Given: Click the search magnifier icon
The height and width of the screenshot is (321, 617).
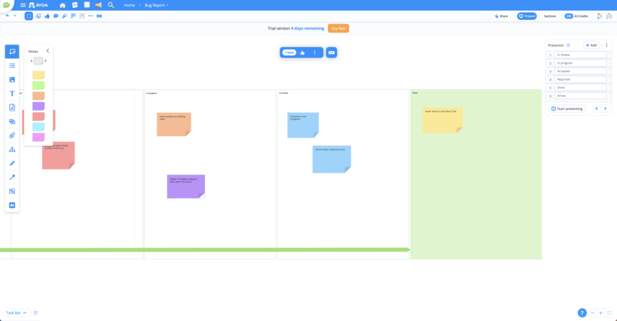Looking at the screenshot, I should (111, 5).
